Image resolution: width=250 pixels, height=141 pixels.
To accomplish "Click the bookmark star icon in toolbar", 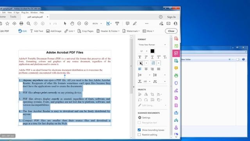I will click(x=7, y=23).
